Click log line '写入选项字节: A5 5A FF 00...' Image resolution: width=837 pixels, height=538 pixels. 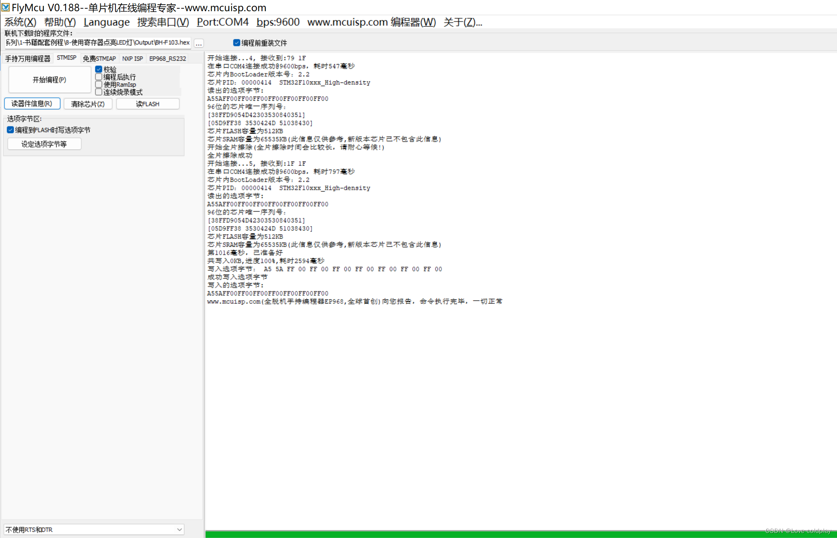click(x=324, y=269)
